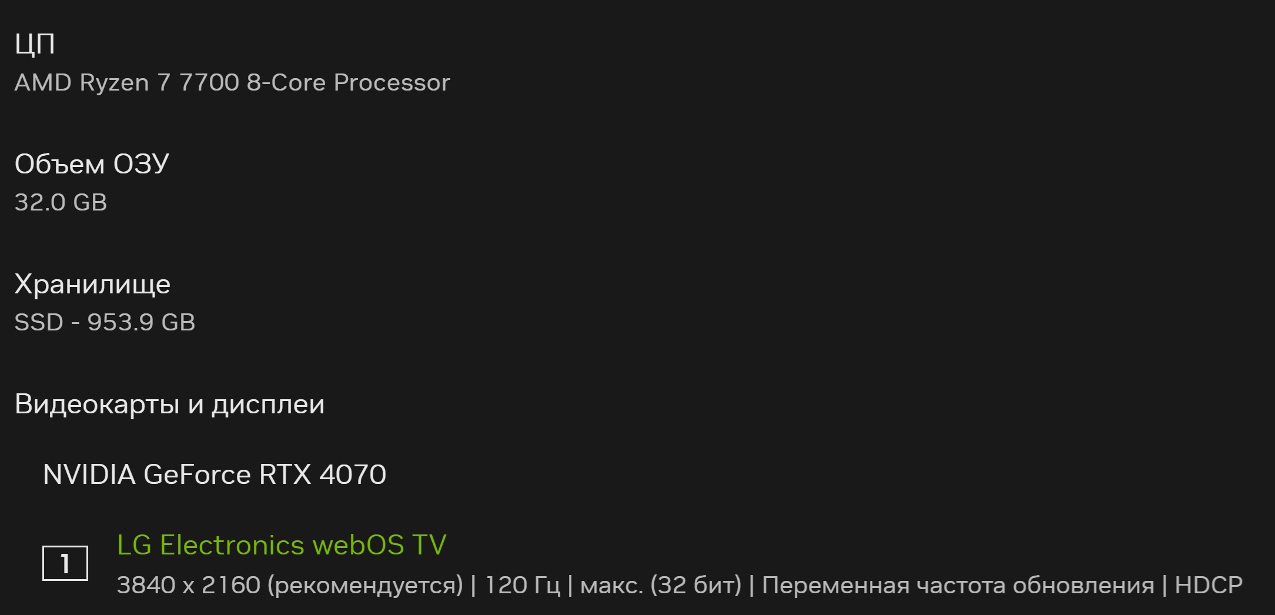The image size is (1275, 615).
Task: Select the 32.0 GB memory value
Action: tap(61, 202)
